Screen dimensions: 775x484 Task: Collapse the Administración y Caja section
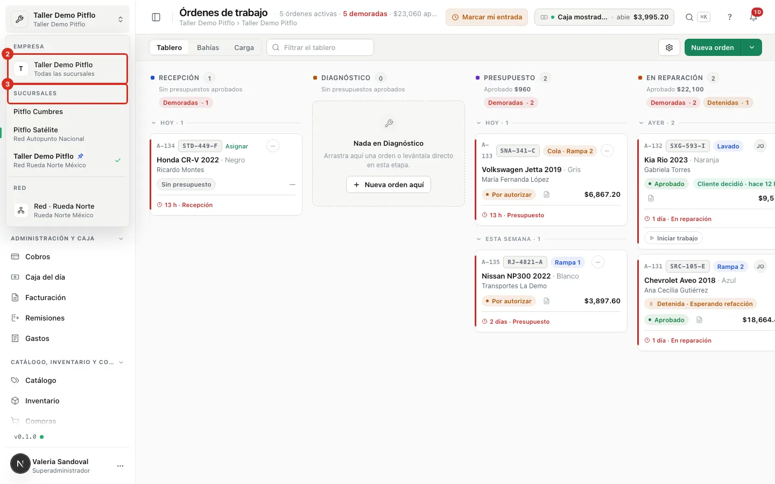(67, 238)
